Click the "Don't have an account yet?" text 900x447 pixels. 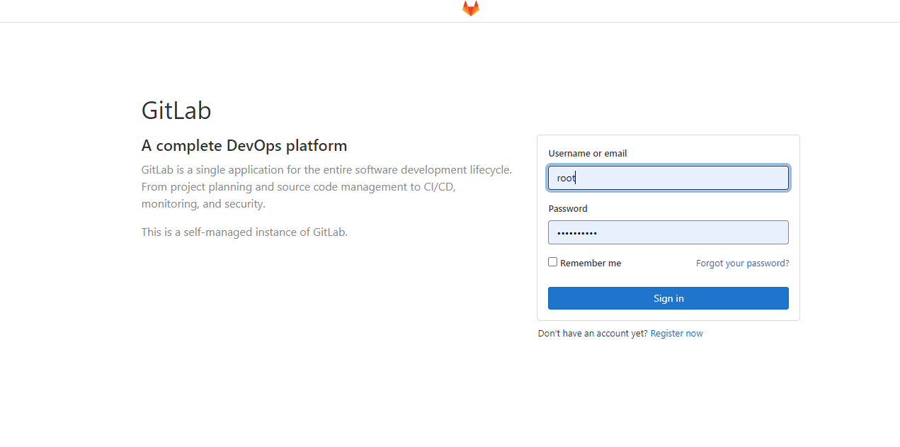click(593, 334)
